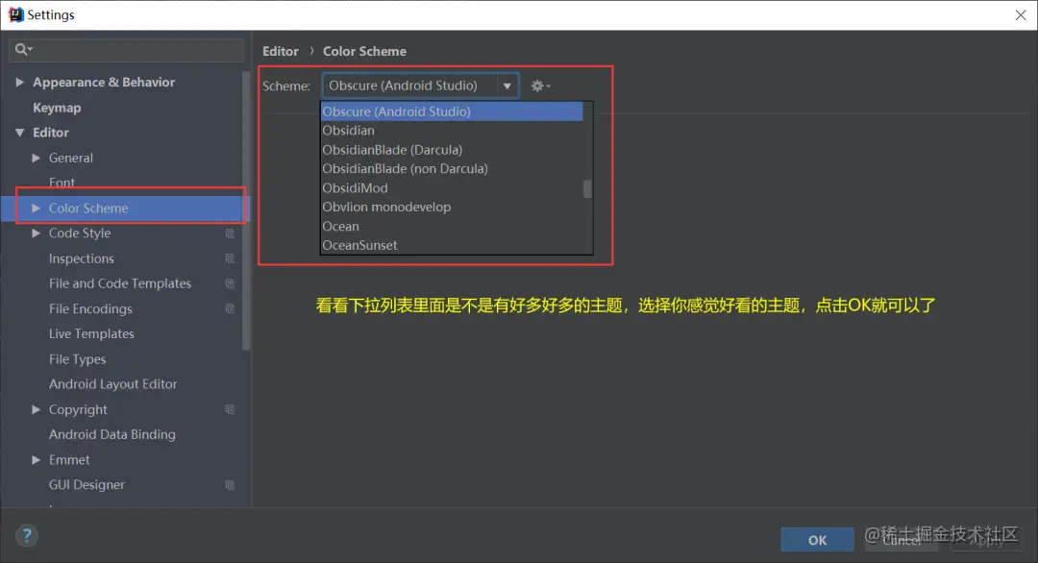The image size is (1038, 563).
Task: Expand the General node arrow
Action: pos(37,159)
